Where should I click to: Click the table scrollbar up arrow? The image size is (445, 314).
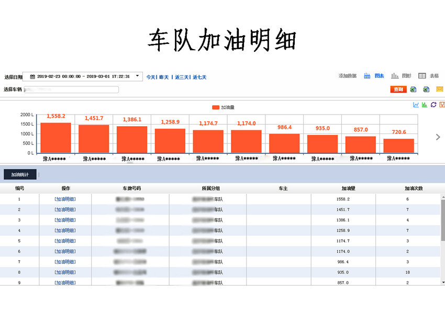(443, 197)
